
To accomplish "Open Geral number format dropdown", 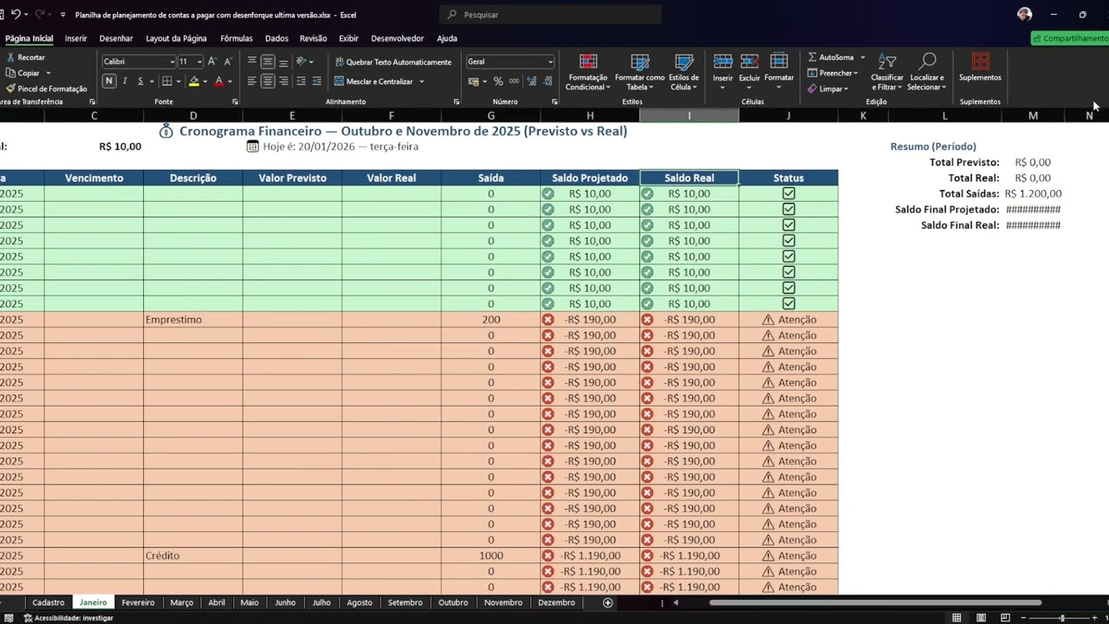I will click(x=550, y=62).
